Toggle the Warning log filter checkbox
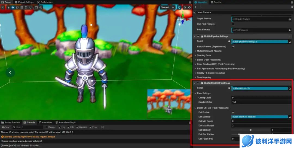Screen dimensions: 294x148 pos(77,127)
